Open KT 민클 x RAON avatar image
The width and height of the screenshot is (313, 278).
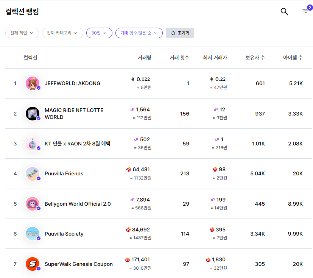(33, 144)
